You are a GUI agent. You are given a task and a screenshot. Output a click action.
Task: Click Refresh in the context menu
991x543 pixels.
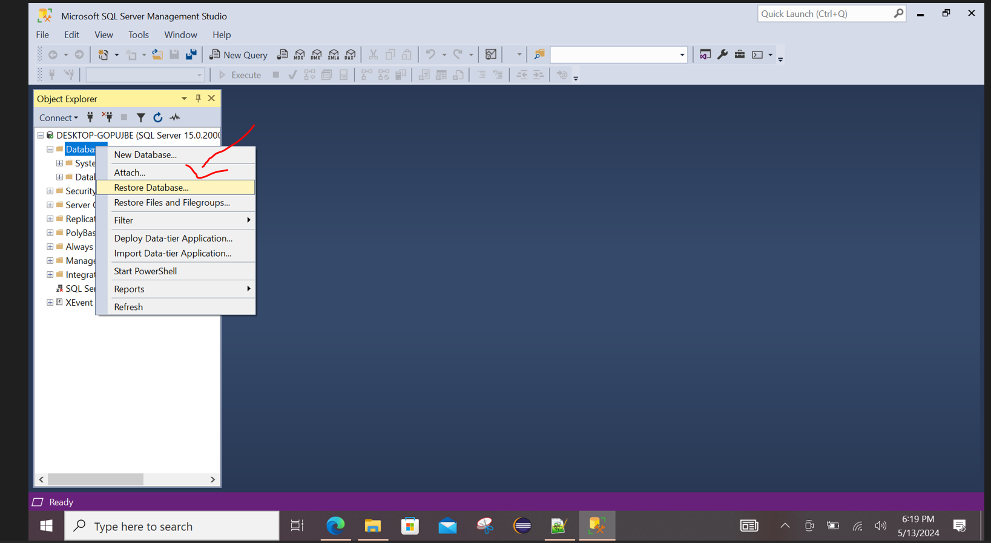(176, 307)
